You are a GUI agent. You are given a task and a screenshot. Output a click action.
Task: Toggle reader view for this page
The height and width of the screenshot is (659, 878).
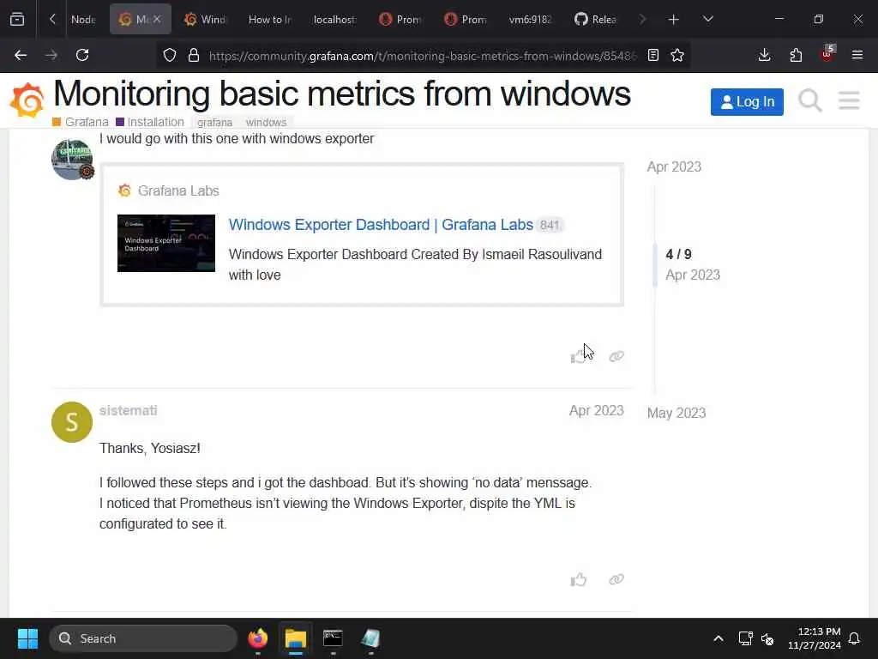[652, 55]
